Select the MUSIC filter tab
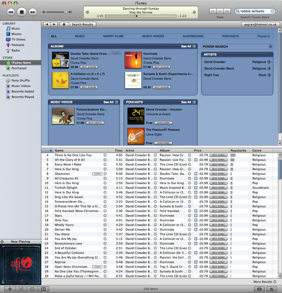Viewport: 282px width, 293px height. tap(80, 36)
